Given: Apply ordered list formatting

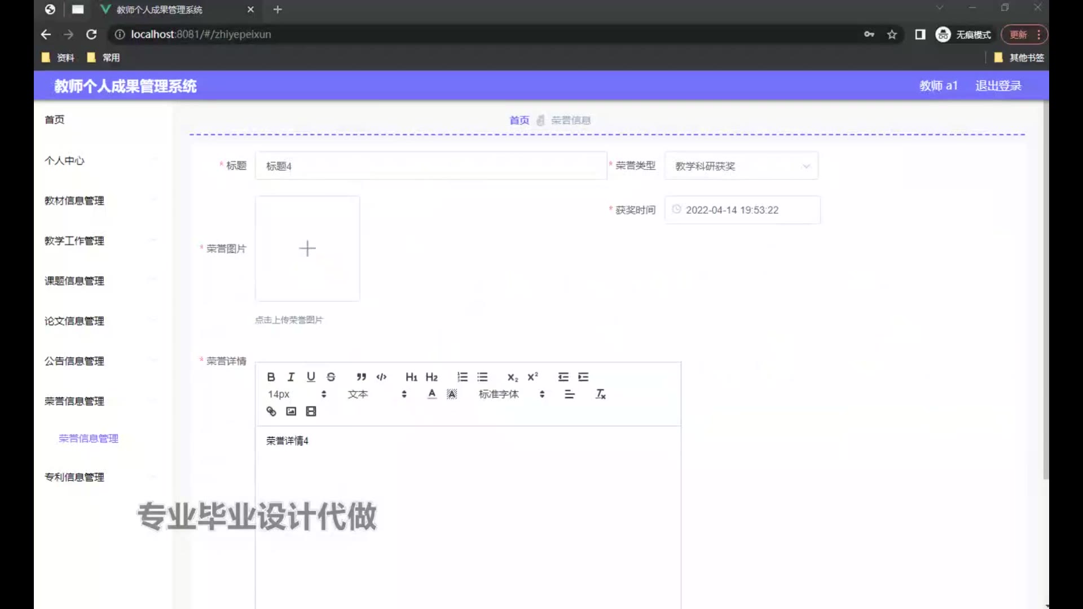Looking at the screenshot, I should point(462,377).
